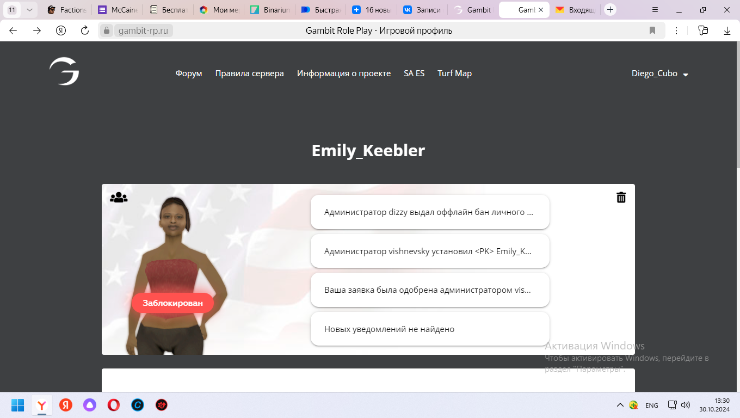This screenshot has width=740, height=418.
Task: Open the Форум menu item
Action: point(189,73)
